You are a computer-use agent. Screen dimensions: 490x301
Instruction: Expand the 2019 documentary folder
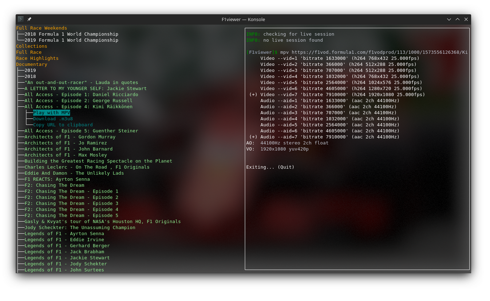coord(30,70)
